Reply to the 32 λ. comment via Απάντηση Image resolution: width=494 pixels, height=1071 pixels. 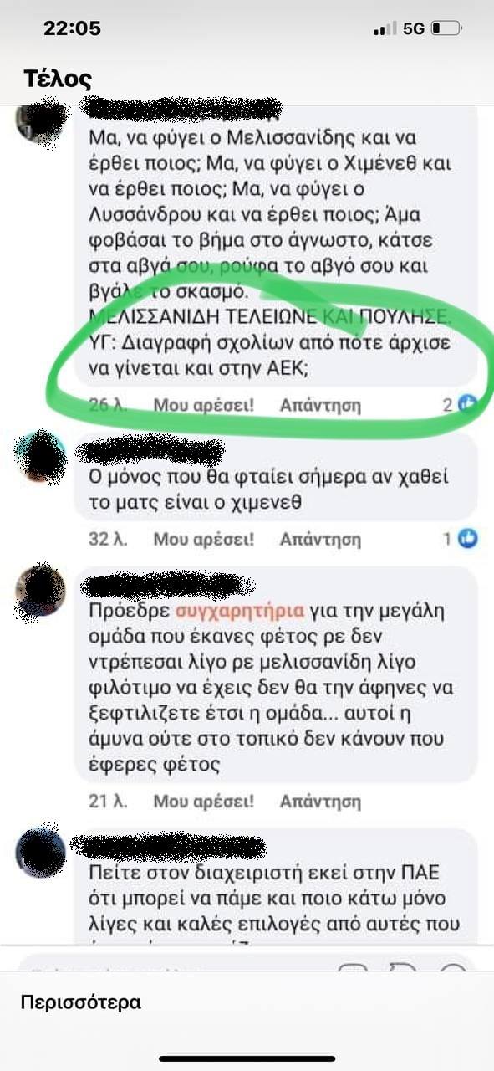(320, 539)
